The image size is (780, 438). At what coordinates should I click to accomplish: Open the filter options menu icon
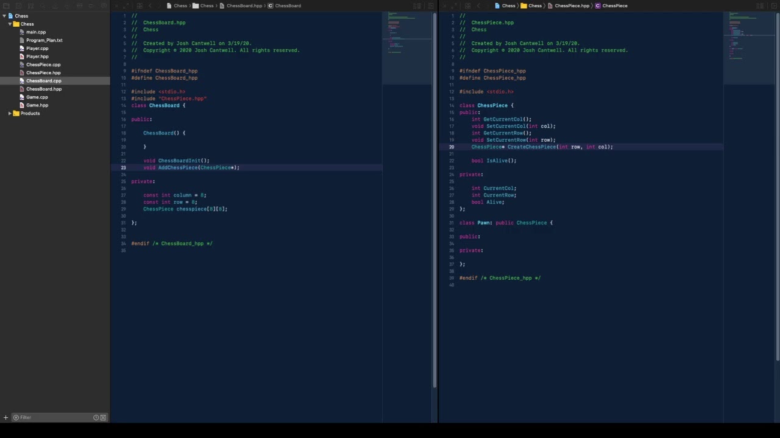click(16, 417)
